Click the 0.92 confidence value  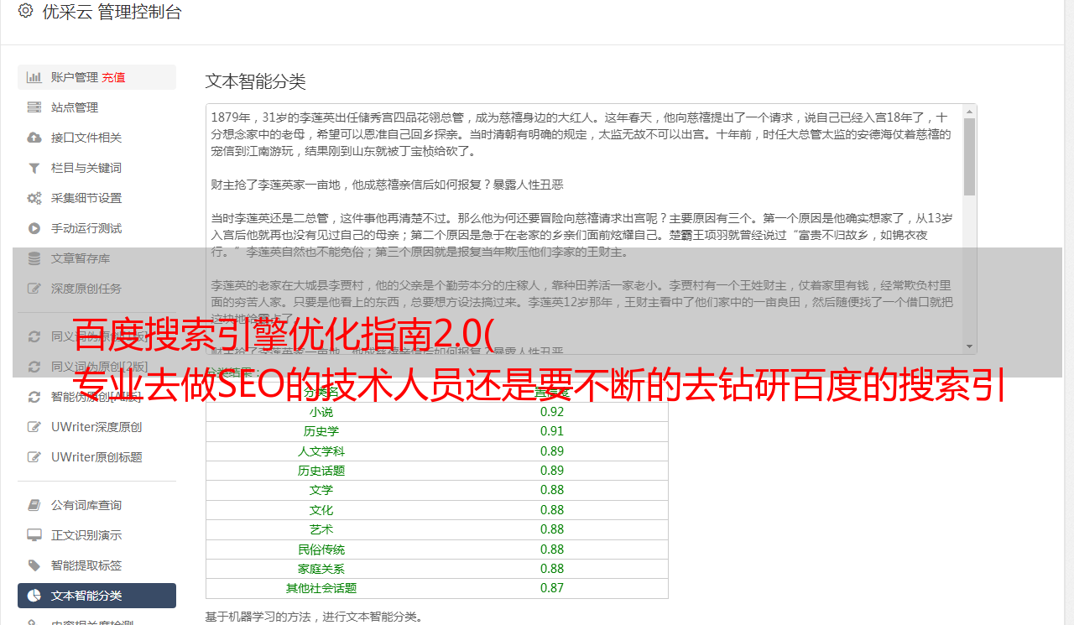[x=552, y=412]
